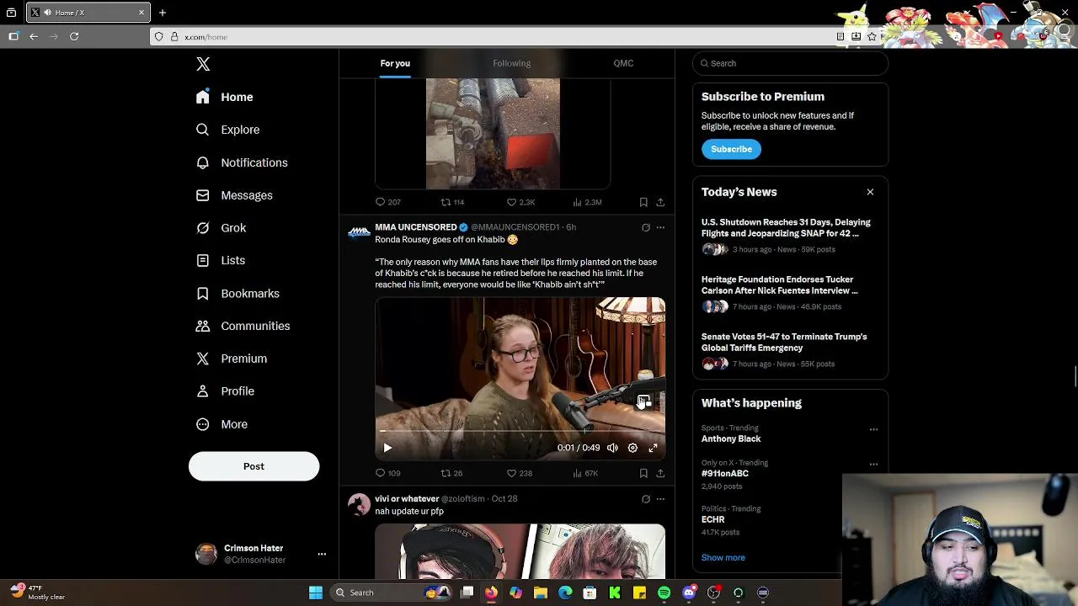The height and width of the screenshot is (606, 1078).
Task: Switch to the Following tab
Action: point(511,63)
